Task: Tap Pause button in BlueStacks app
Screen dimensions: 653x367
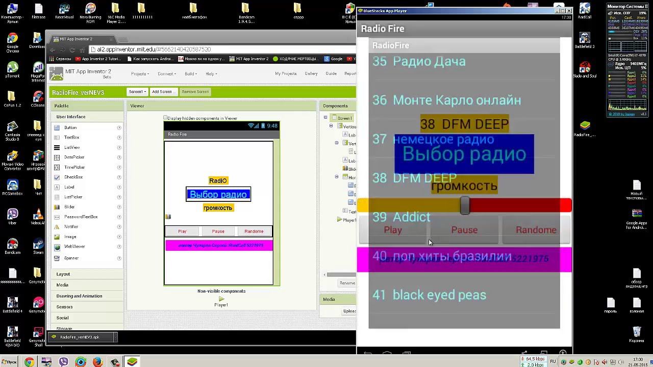Action: 464,230
